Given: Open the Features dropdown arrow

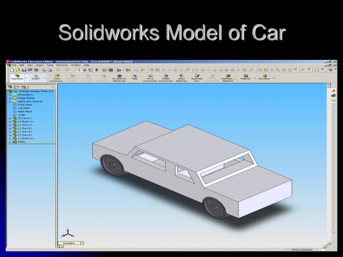Looking at the screenshot, I should coord(255,78).
